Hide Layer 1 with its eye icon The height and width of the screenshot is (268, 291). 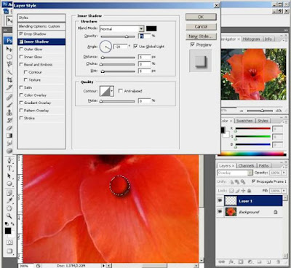[220, 200]
